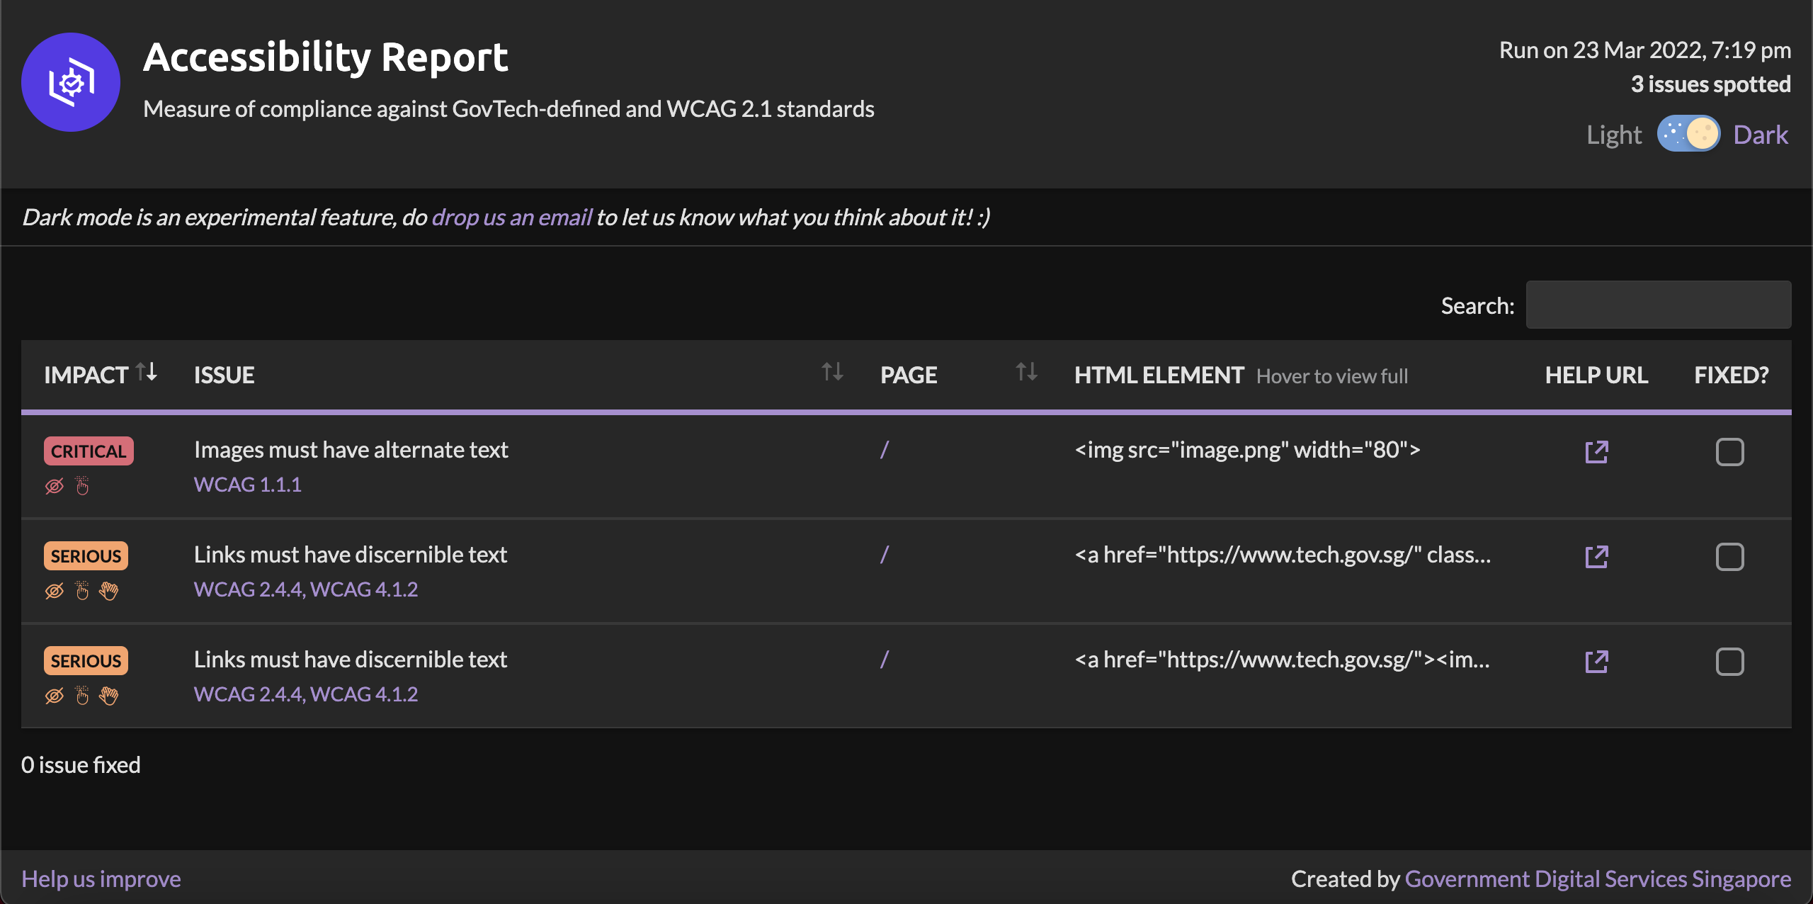1813x904 pixels.
Task: Open help URL icon in last SERIOUS row
Action: click(x=1596, y=661)
